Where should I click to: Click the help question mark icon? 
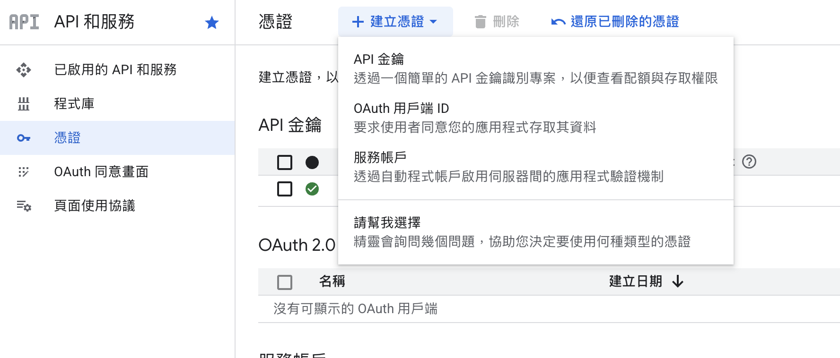coord(749,162)
